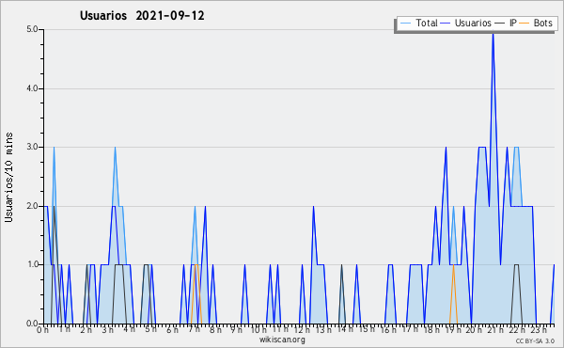Click the light blue Total legend line

coord(405,23)
